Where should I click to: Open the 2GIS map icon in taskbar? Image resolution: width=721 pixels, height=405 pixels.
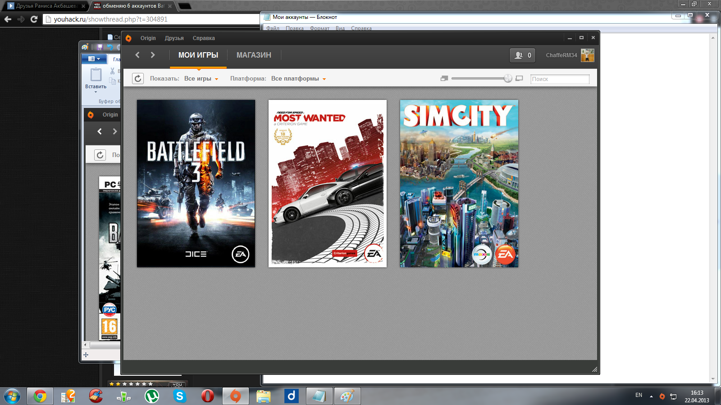coord(68,396)
